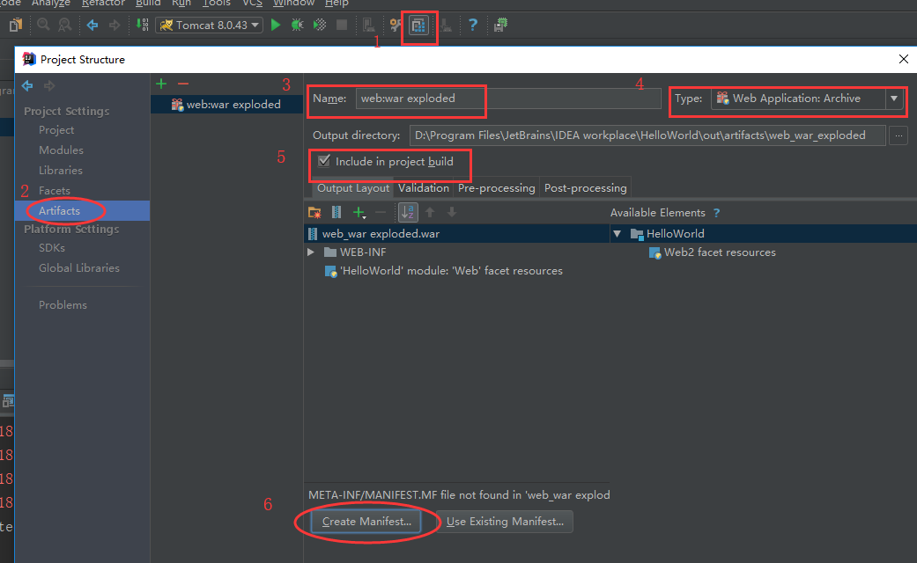Image resolution: width=917 pixels, height=563 pixels.
Task: Open the VCS menu
Action: pyautogui.click(x=252, y=4)
